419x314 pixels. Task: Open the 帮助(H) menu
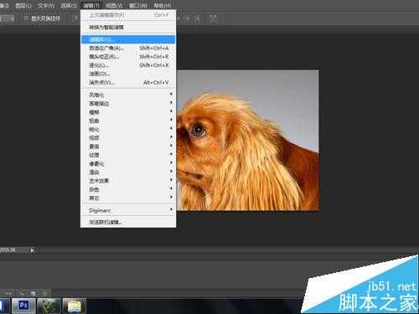[163, 5]
